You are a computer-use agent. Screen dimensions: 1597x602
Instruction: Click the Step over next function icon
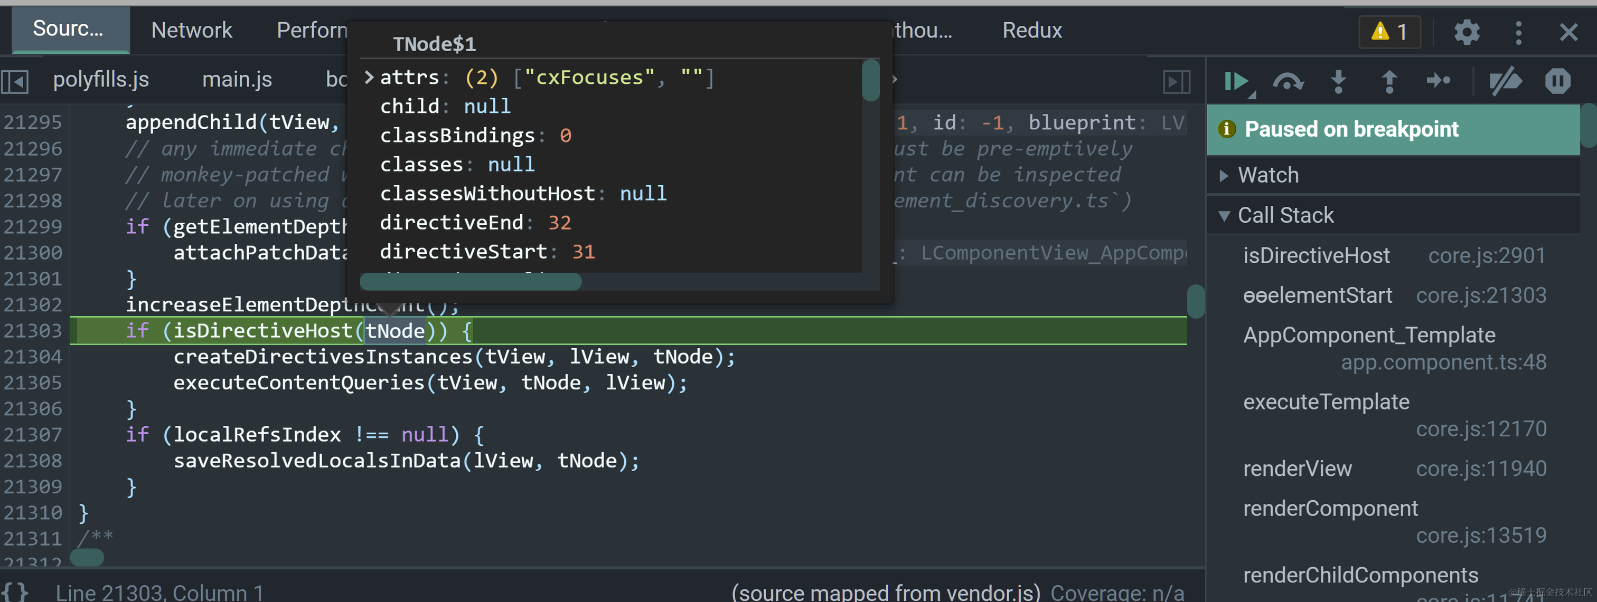(x=1288, y=81)
